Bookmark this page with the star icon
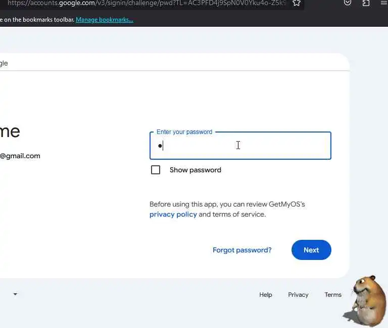Image resolution: width=388 pixels, height=328 pixels. pos(297,3)
